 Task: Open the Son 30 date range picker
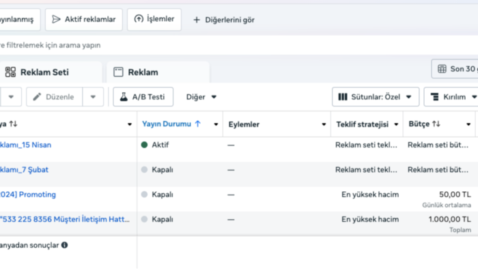coord(455,69)
